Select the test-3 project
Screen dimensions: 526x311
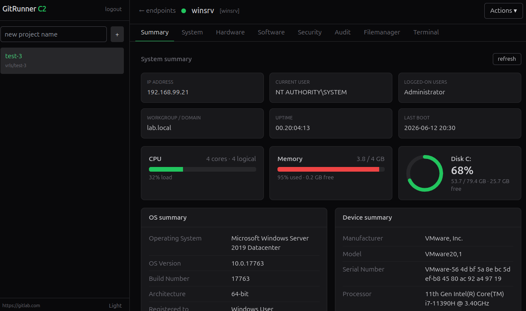click(62, 61)
